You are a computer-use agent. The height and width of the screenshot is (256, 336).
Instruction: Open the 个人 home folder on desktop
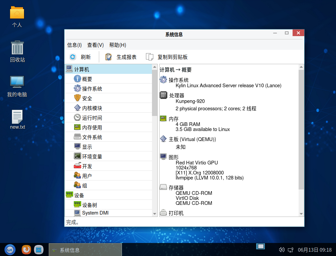17,17
